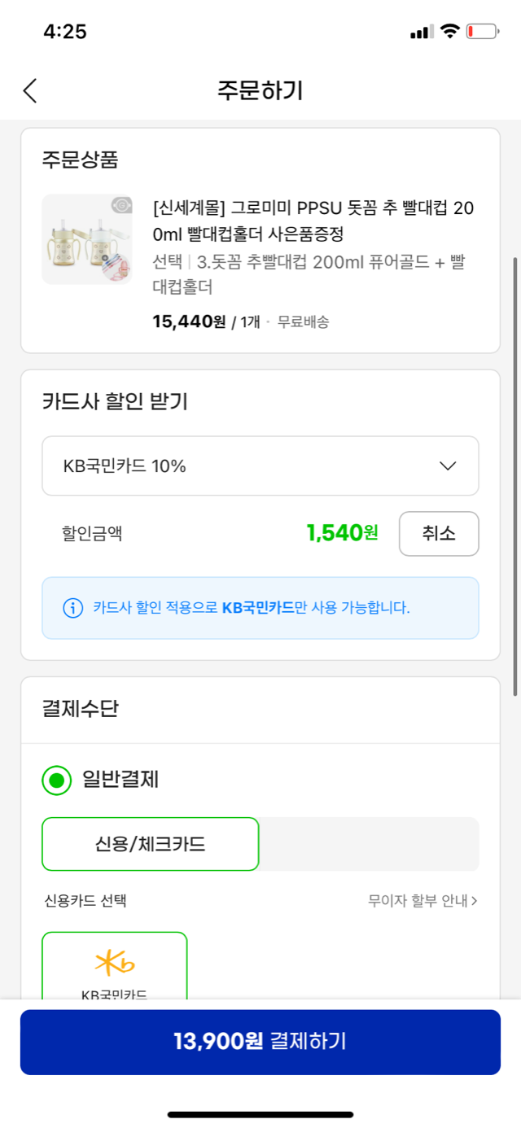
Task: Click the page scrollbar on right edge
Action: tap(514, 476)
